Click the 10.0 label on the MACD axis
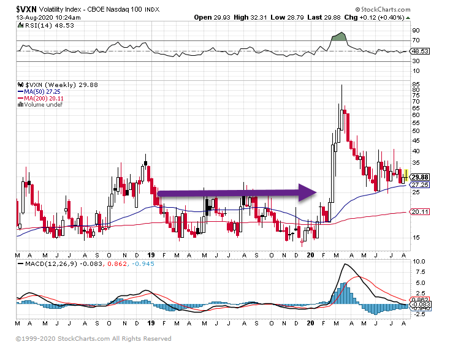The height and width of the screenshot is (345, 450). click(x=419, y=262)
